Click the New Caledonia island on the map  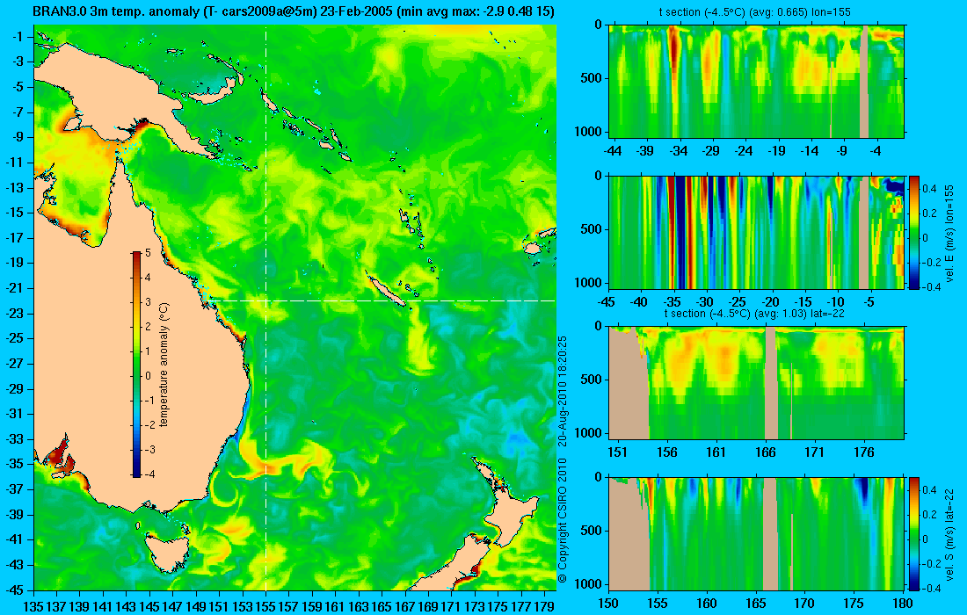[x=385, y=291]
